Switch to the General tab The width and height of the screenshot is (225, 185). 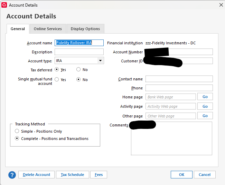click(18, 29)
